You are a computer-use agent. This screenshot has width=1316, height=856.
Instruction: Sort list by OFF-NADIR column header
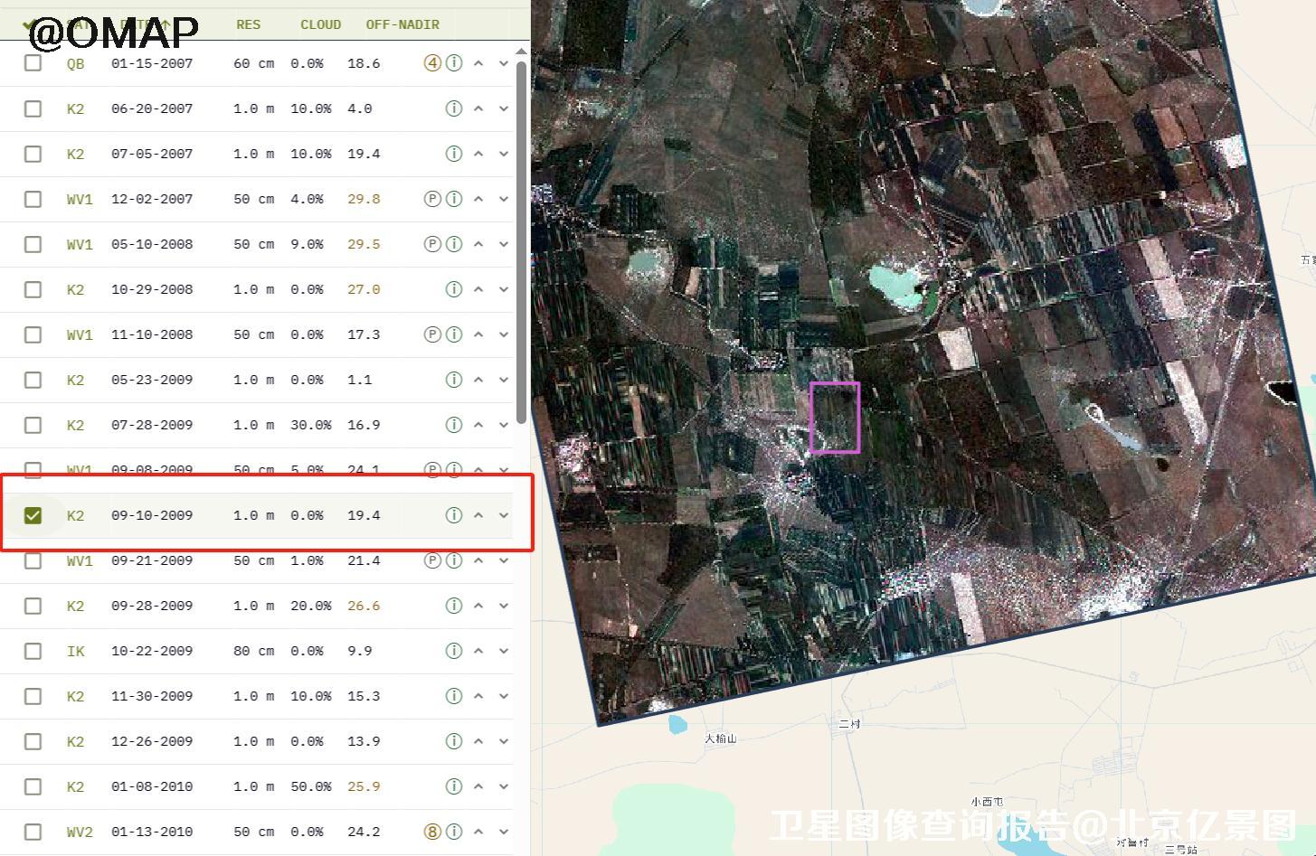pyautogui.click(x=402, y=24)
